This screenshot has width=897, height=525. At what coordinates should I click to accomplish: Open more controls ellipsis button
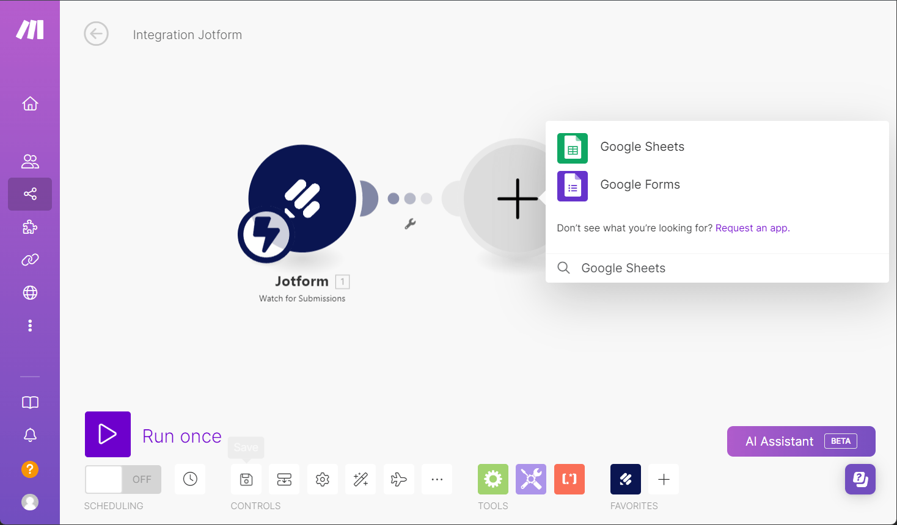[437, 479]
